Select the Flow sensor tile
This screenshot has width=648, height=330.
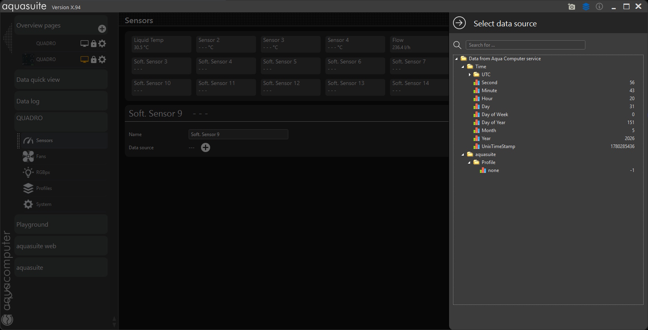420,44
